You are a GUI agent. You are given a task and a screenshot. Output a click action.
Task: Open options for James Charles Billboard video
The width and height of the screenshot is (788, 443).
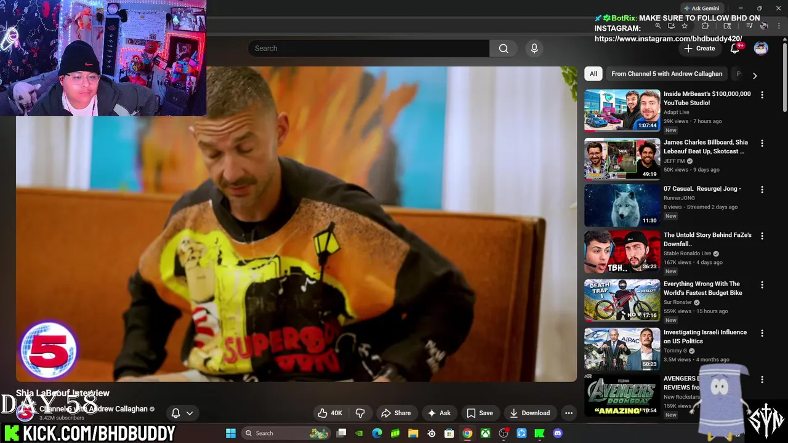(x=762, y=143)
